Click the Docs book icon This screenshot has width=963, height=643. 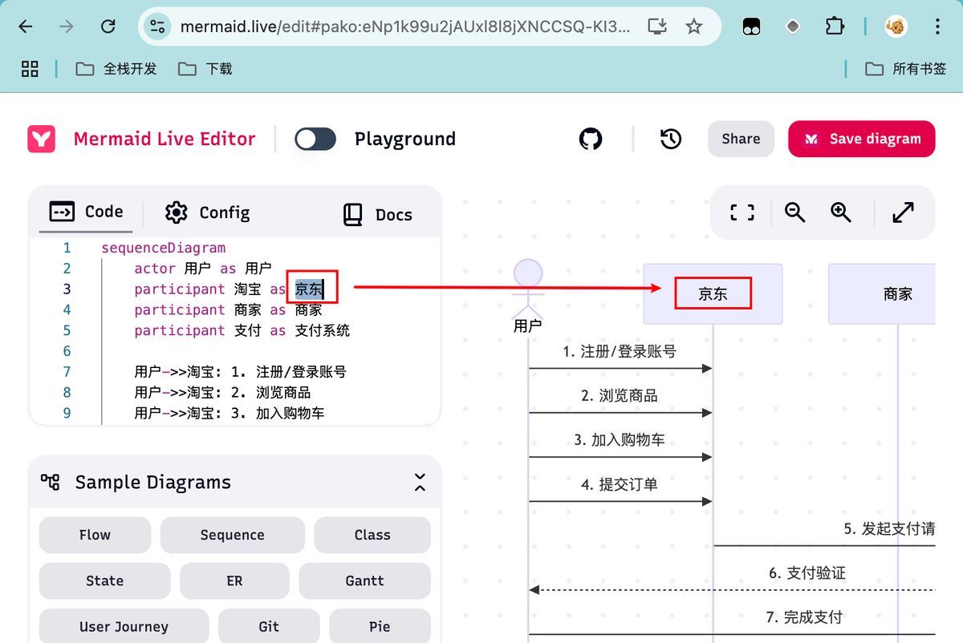point(351,214)
